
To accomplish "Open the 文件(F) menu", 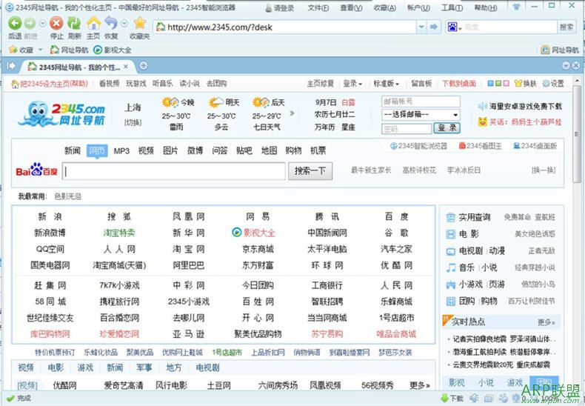I will pyautogui.click(x=318, y=8).
